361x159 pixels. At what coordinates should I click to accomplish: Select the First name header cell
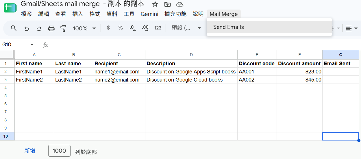(x=34, y=64)
